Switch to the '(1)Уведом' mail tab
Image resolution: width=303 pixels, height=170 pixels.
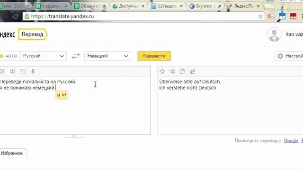click(x=167, y=6)
